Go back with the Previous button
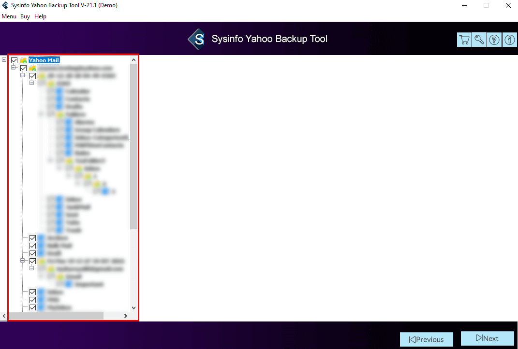The image size is (518, 349). [427, 339]
